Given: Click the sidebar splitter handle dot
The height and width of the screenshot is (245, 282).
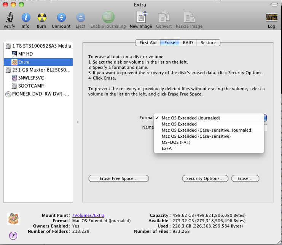Looking at the screenshot, I should (78, 122).
